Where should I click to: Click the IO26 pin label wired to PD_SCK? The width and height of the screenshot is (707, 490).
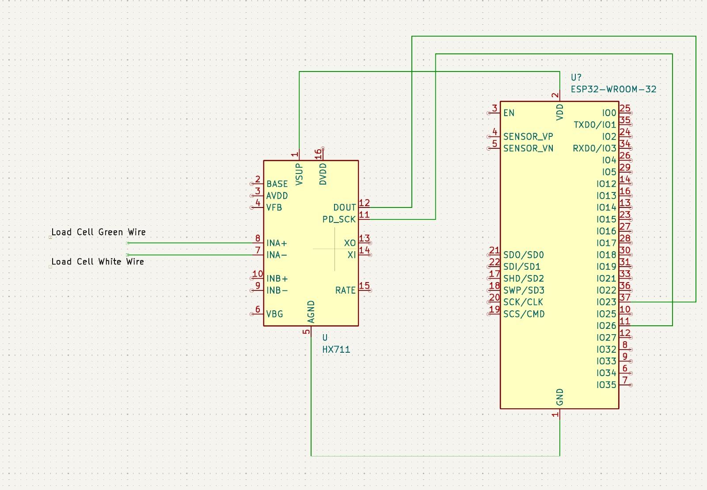tap(606, 326)
